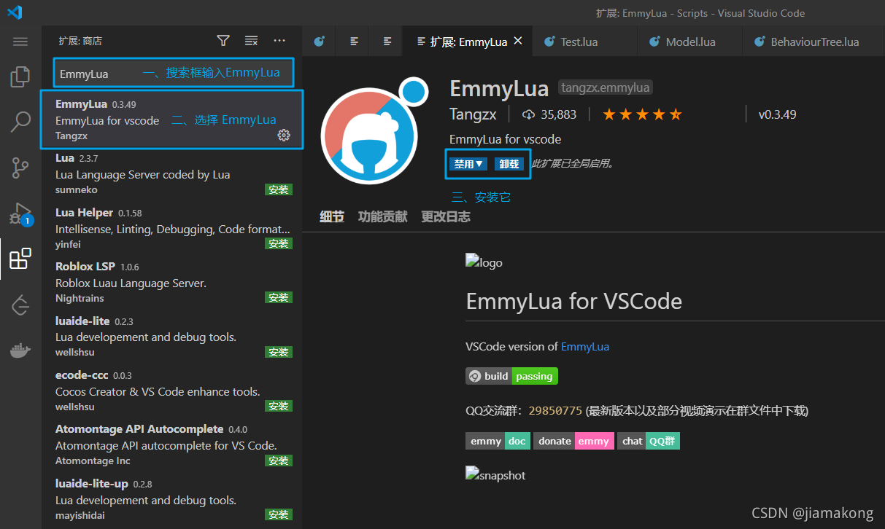Click the broken logo image in readme
Image resolution: width=885 pixels, height=529 pixels.
coord(484,262)
